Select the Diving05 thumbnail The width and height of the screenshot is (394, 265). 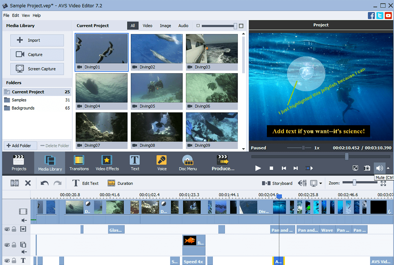157,88
